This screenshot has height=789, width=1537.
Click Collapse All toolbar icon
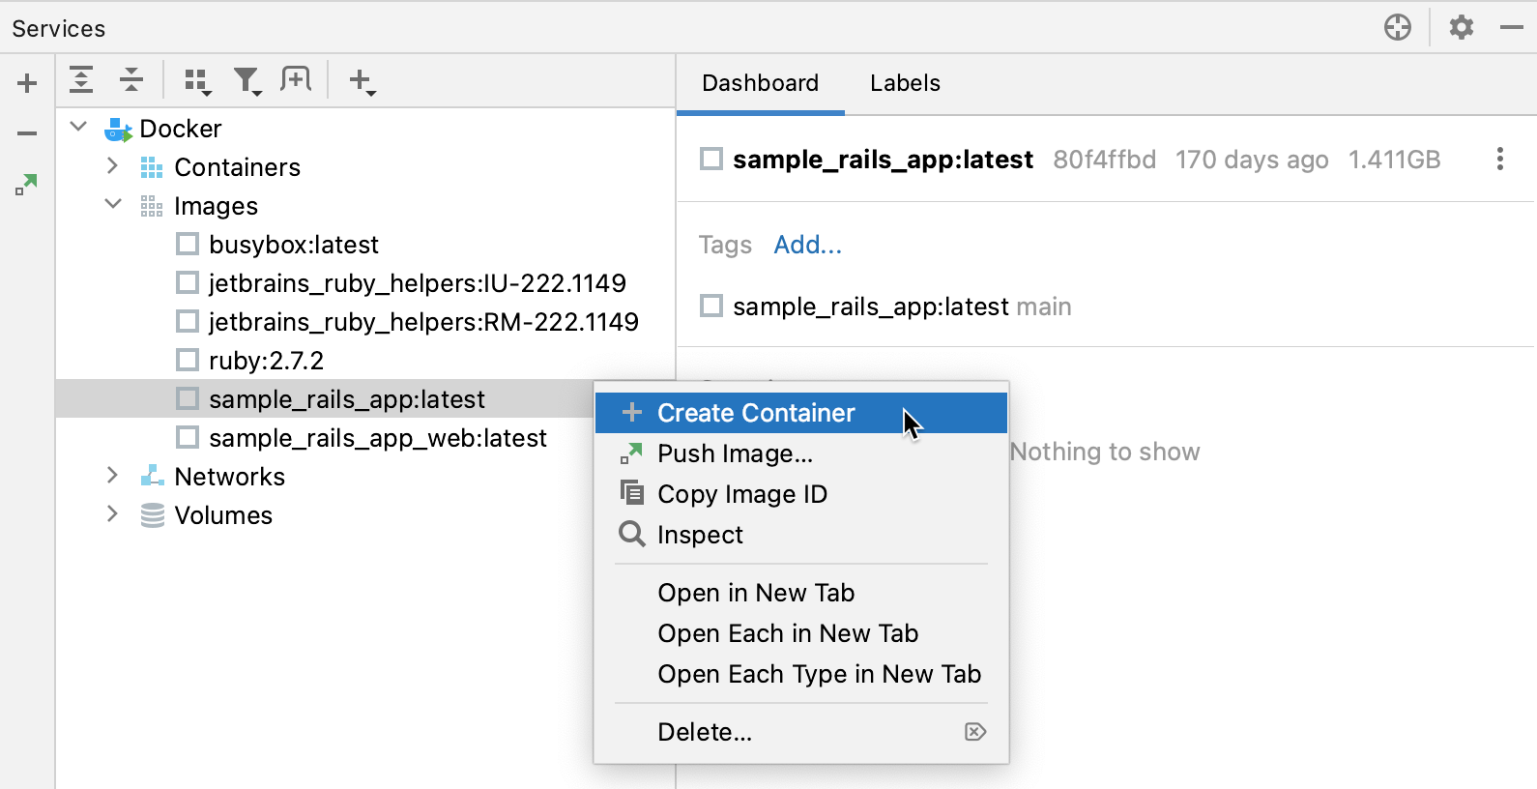(x=131, y=80)
